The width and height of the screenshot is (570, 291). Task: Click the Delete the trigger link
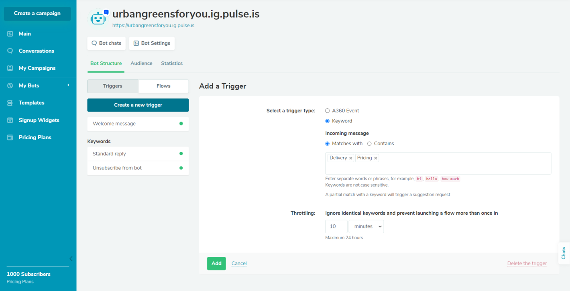[527, 263]
